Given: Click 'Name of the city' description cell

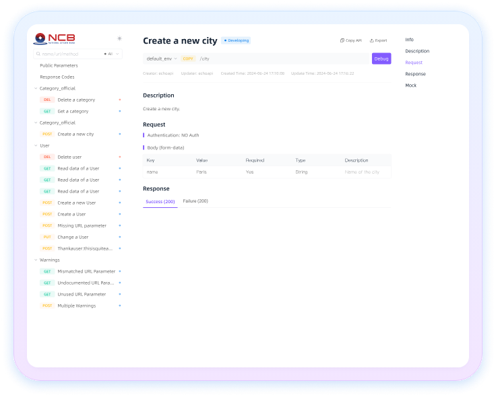Looking at the screenshot, I should click(x=362, y=172).
